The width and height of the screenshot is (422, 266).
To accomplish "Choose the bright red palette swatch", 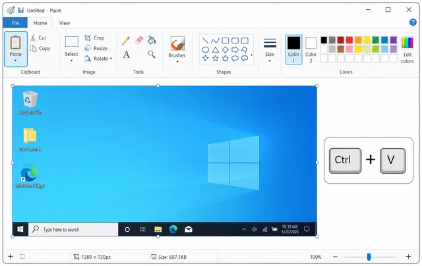I will [x=349, y=40].
